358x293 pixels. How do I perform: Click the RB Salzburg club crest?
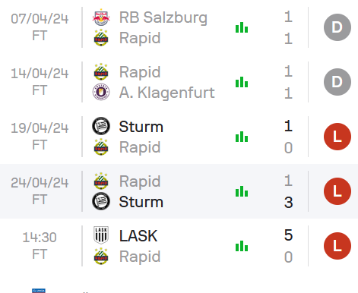101,17
